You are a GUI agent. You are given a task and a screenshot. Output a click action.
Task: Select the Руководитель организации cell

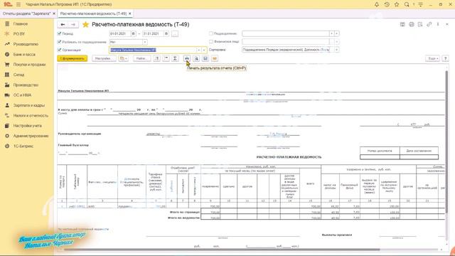(x=80, y=134)
